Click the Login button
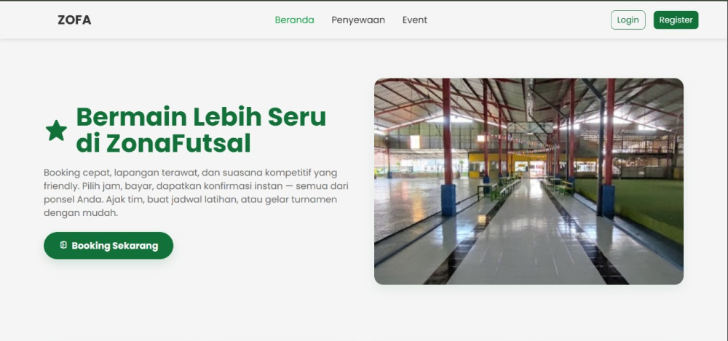This screenshot has width=728, height=341. [628, 20]
